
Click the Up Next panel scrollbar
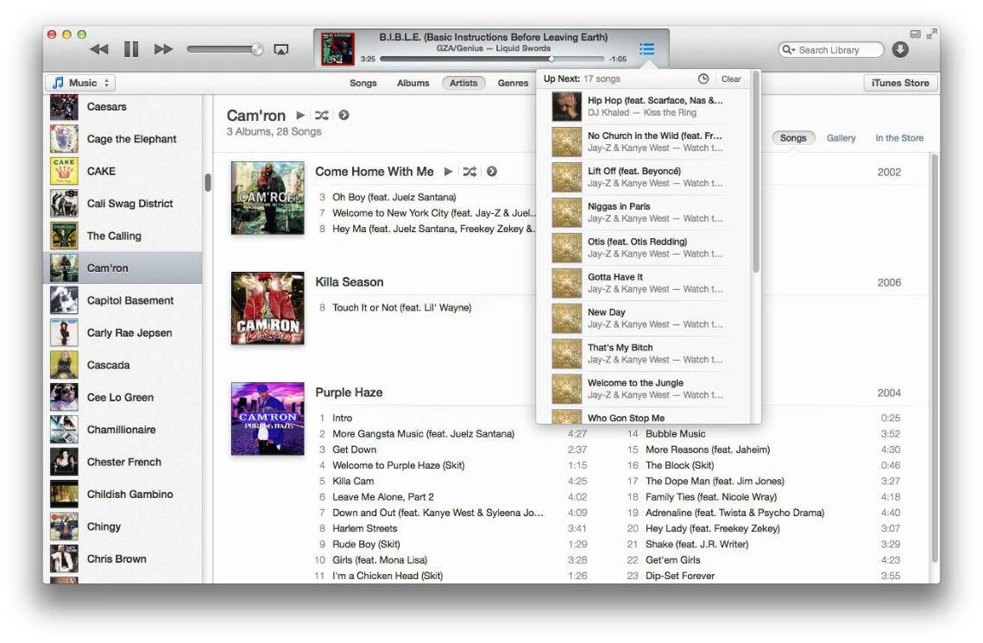(x=756, y=173)
